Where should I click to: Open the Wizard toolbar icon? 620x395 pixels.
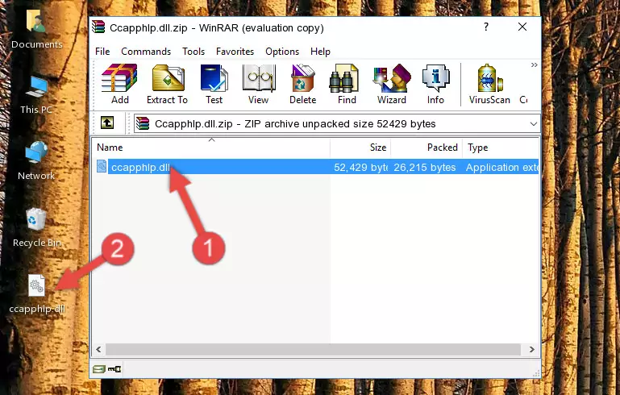392,84
